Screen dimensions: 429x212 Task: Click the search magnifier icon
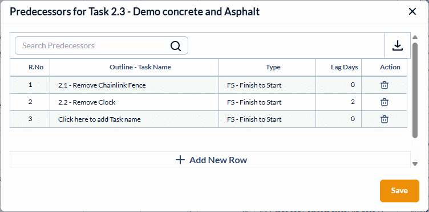pos(175,46)
